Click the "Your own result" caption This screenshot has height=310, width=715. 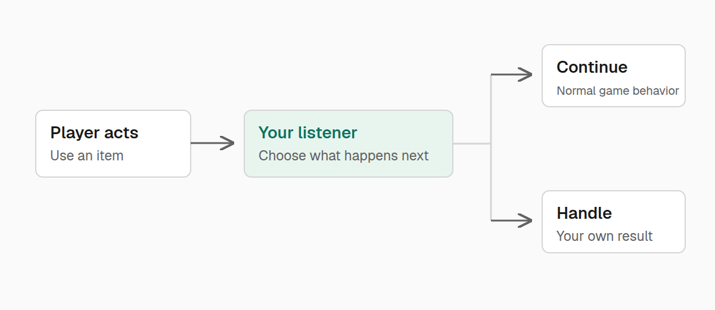[x=605, y=236]
